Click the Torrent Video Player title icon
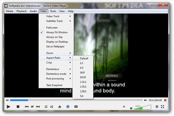The height and width of the screenshot is (116, 174). 6,6
